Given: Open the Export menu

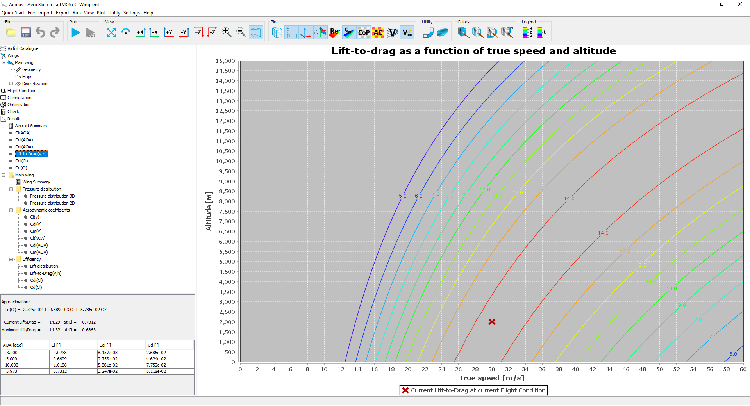Looking at the screenshot, I should pos(62,12).
